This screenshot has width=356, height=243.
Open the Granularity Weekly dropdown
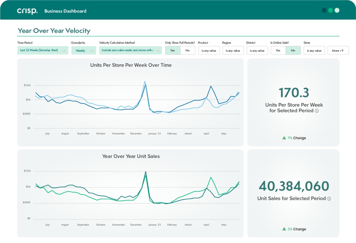[84, 51]
